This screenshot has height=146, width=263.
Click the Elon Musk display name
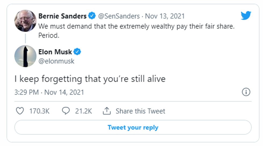[55, 52]
